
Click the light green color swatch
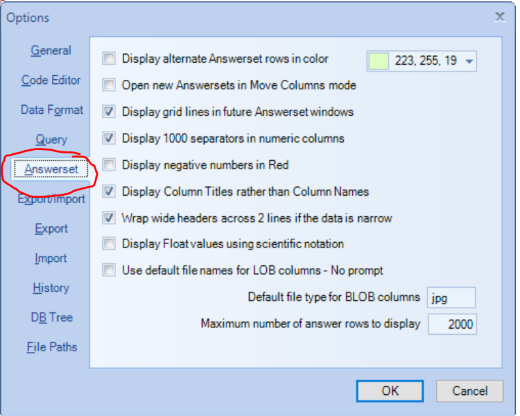[379, 61]
